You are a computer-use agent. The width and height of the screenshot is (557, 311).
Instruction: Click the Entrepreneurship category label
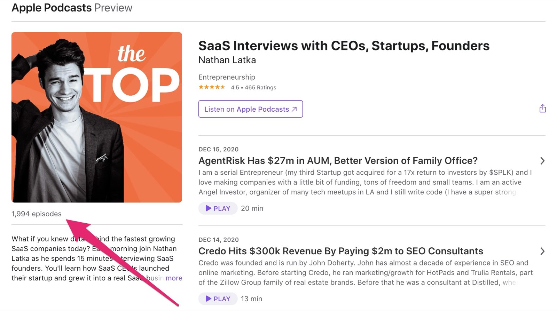(227, 77)
